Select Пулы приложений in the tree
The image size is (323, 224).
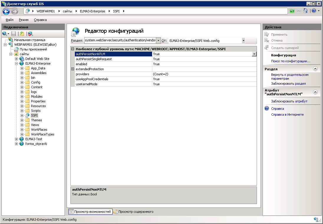[33, 49]
